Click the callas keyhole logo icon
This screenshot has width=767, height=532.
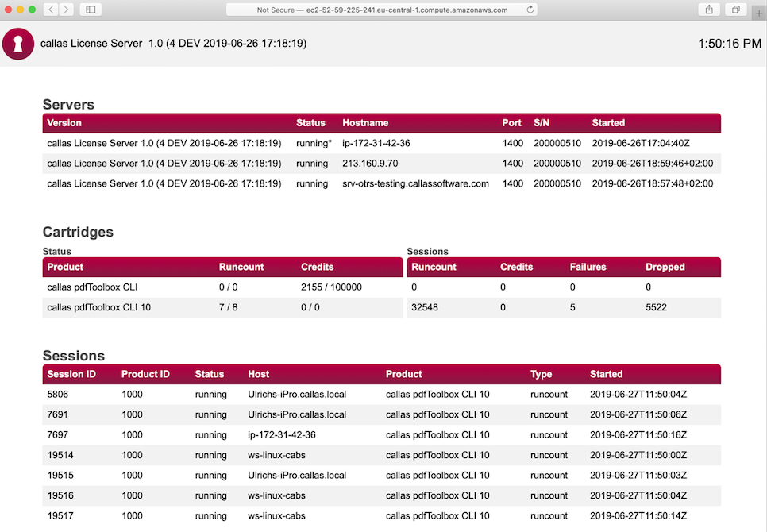pos(18,44)
